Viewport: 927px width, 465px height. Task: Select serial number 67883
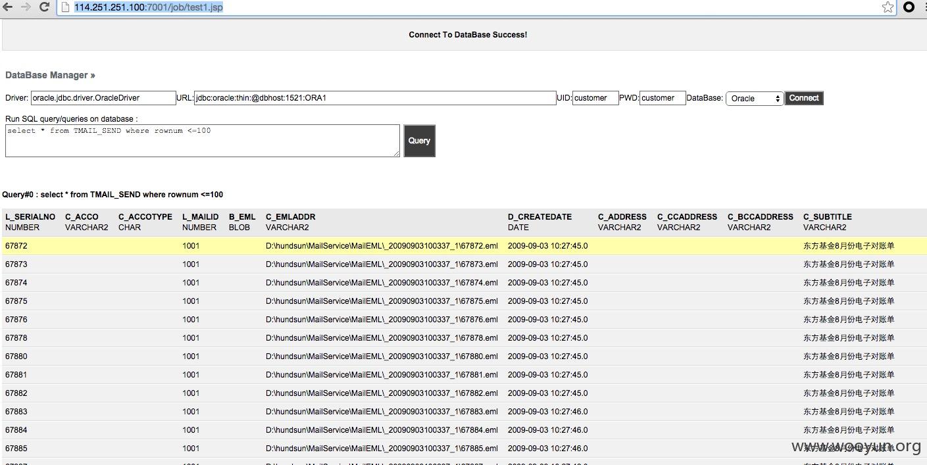[x=16, y=412]
